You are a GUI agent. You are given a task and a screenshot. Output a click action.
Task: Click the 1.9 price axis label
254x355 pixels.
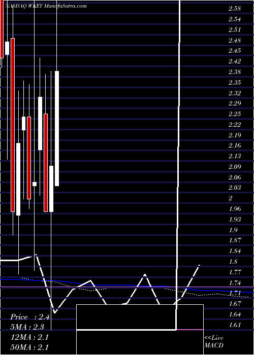(233, 230)
